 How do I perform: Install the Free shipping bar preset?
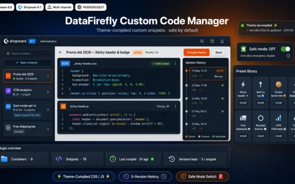pyautogui.click(x=243, y=136)
